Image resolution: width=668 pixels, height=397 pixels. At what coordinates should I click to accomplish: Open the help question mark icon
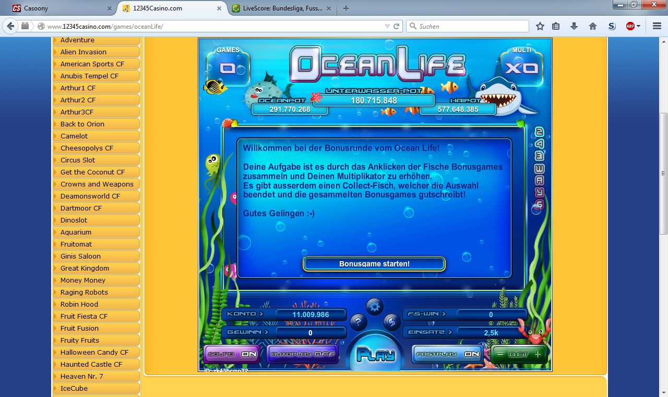(358, 322)
